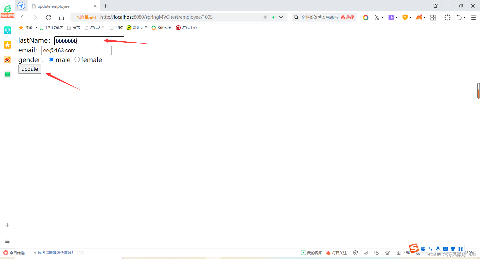This screenshot has width=480, height=259.
Task: Click the 登录账号 login logo
Action: point(7,12)
